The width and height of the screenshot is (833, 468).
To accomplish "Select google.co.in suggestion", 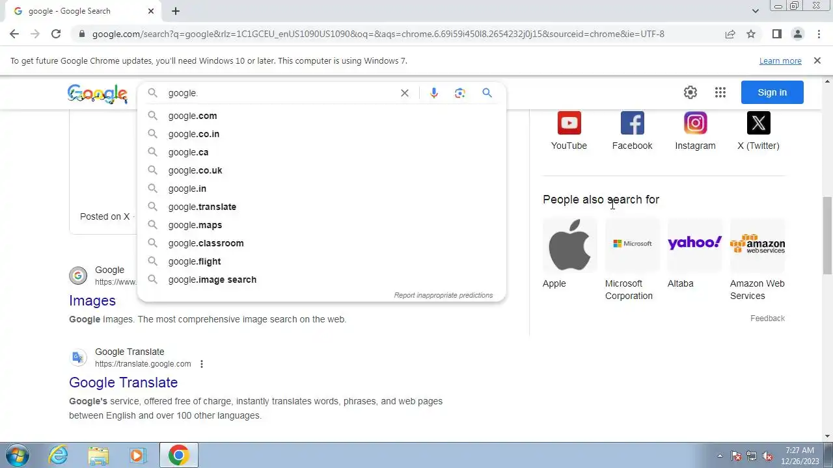I will coord(321,134).
